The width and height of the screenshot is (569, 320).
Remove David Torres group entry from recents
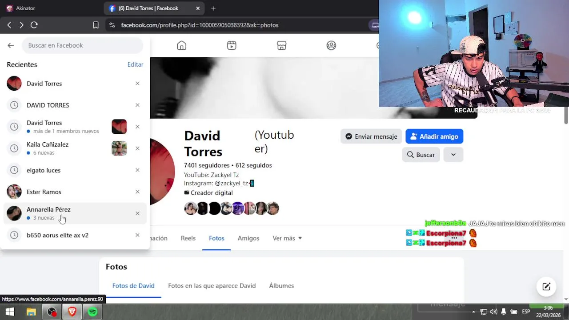click(x=137, y=127)
